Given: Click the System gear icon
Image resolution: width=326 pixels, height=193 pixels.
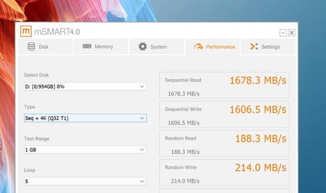Looking at the screenshot, I should [143, 47].
